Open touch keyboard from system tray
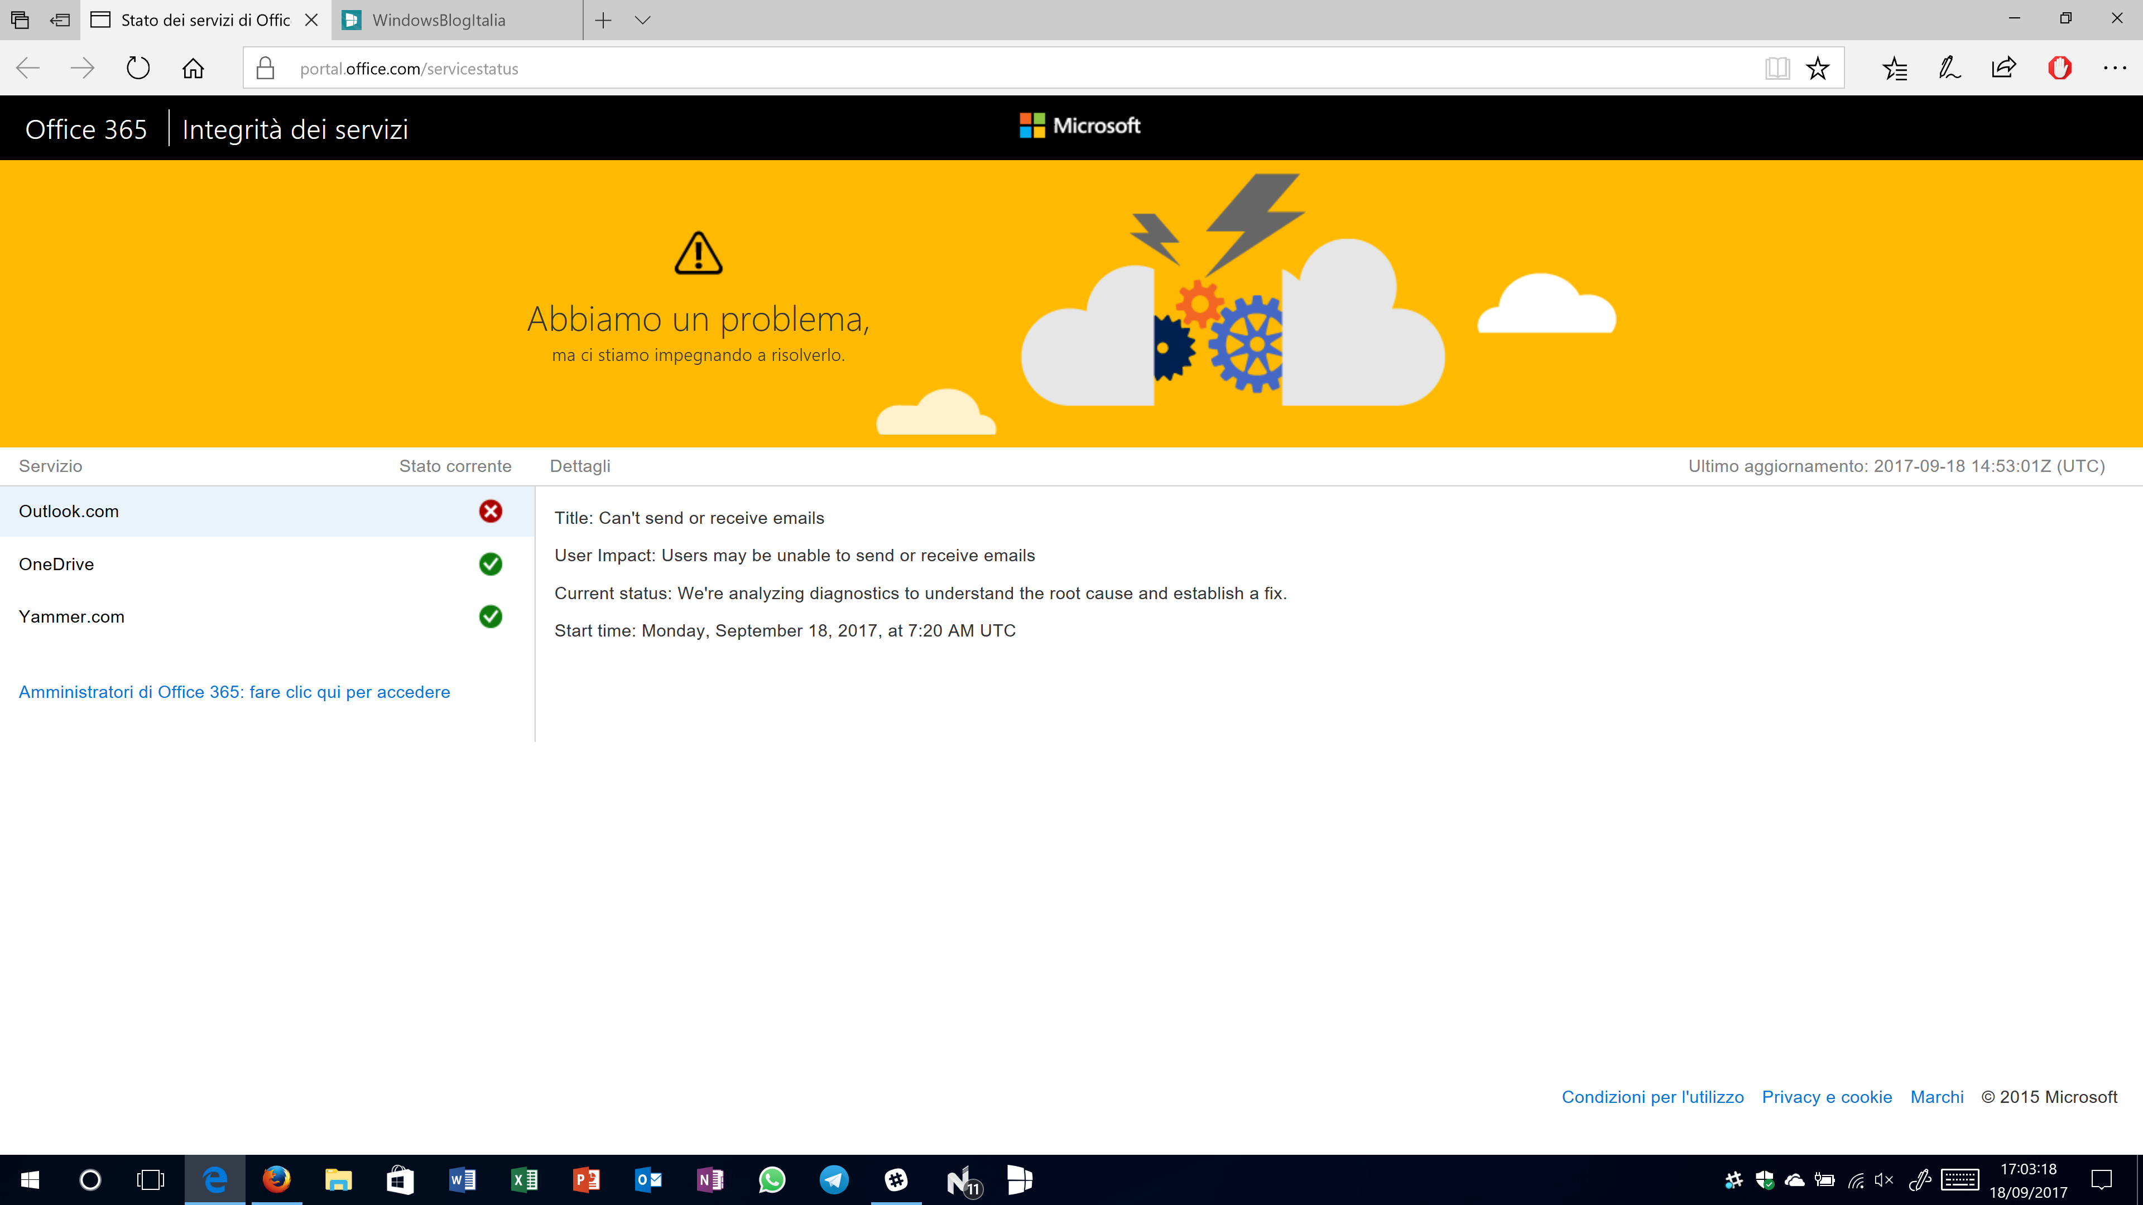Viewport: 2143px width, 1205px height. (x=1960, y=1180)
